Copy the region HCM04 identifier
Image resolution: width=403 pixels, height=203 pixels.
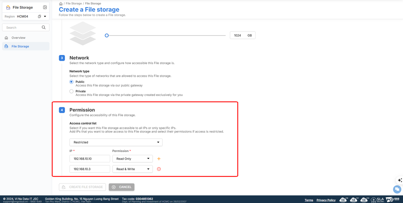coord(39,16)
